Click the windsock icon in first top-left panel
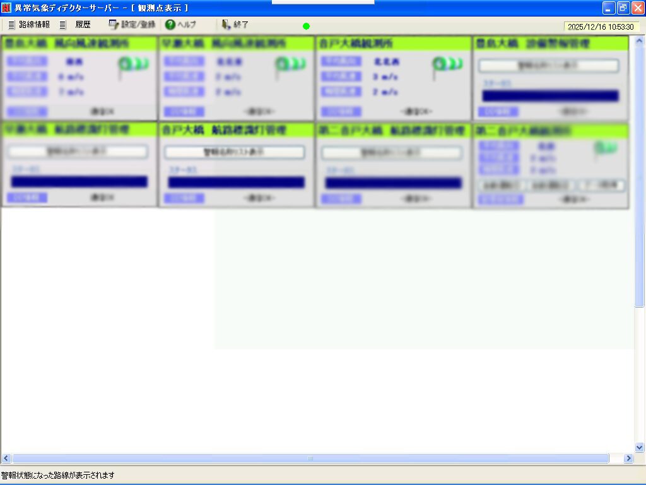This screenshot has width=646, height=485. [132, 65]
